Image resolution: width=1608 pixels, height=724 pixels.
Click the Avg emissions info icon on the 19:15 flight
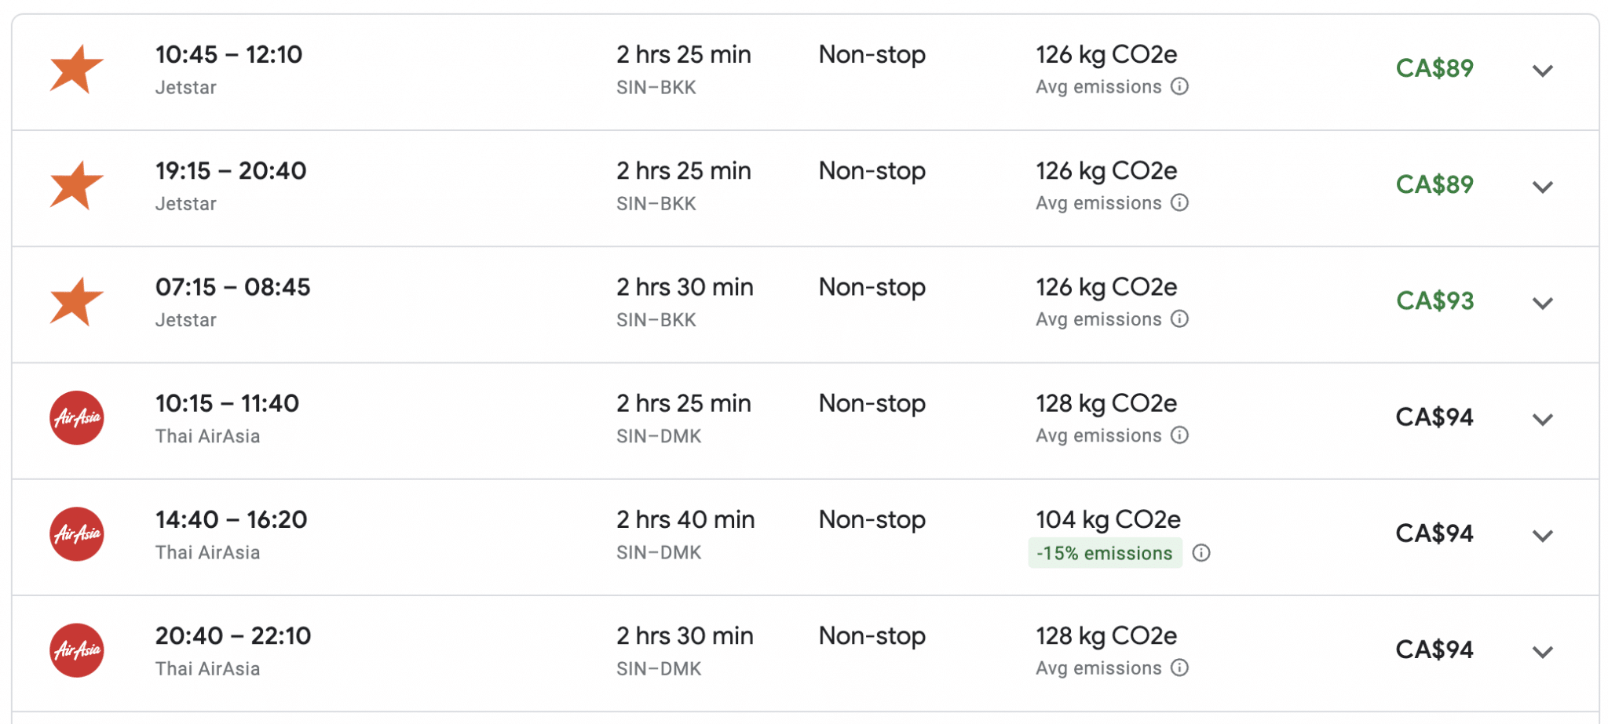[1182, 203]
